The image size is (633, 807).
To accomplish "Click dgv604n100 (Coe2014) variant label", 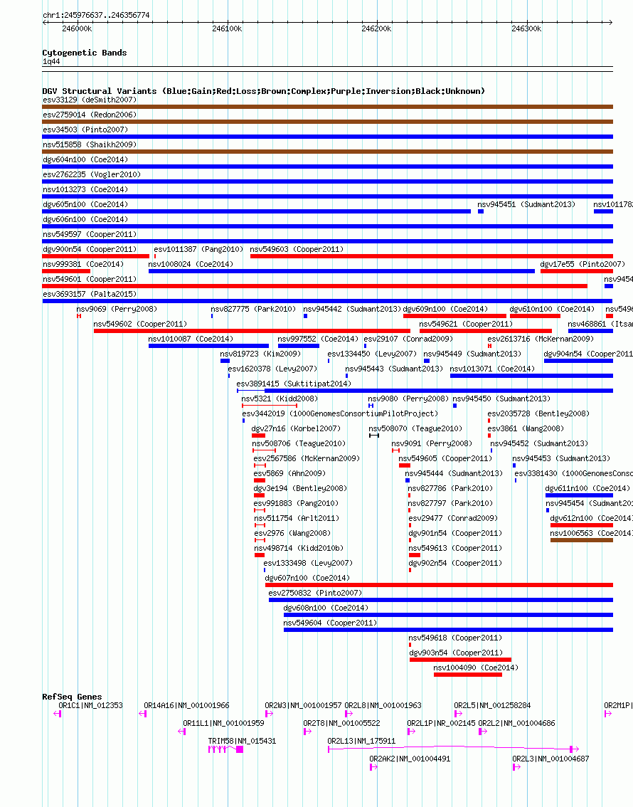I will [x=85, y=159].
